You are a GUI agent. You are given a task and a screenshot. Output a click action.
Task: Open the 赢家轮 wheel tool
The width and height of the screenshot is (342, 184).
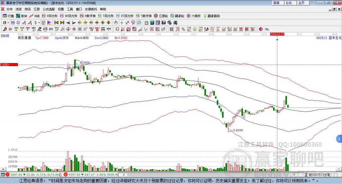(177, 16)
